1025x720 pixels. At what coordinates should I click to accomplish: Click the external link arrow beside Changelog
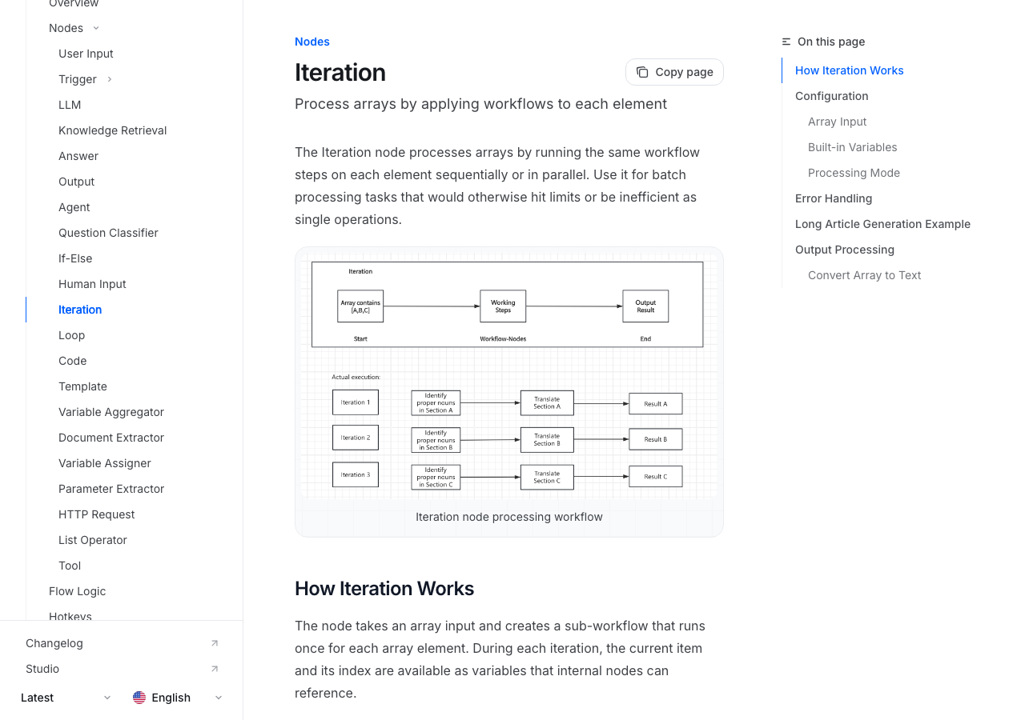coord(215,643)
